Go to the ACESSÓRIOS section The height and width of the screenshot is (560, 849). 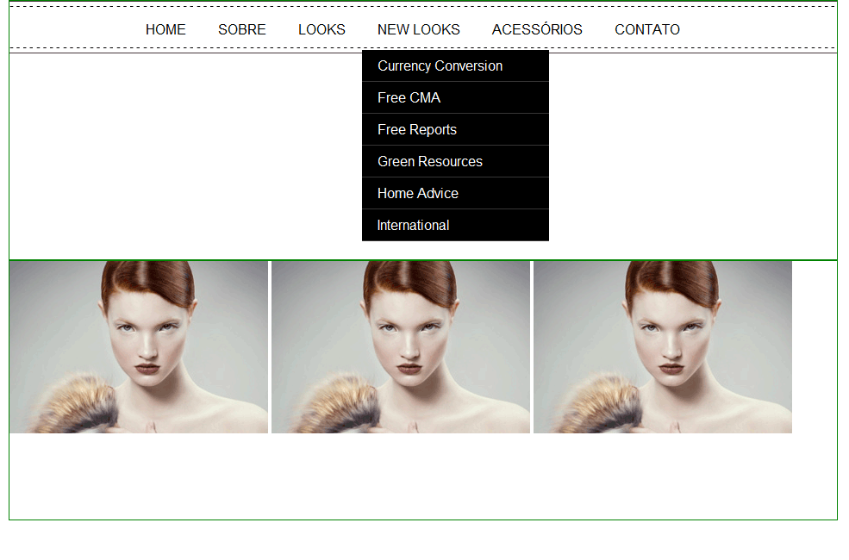537,29
